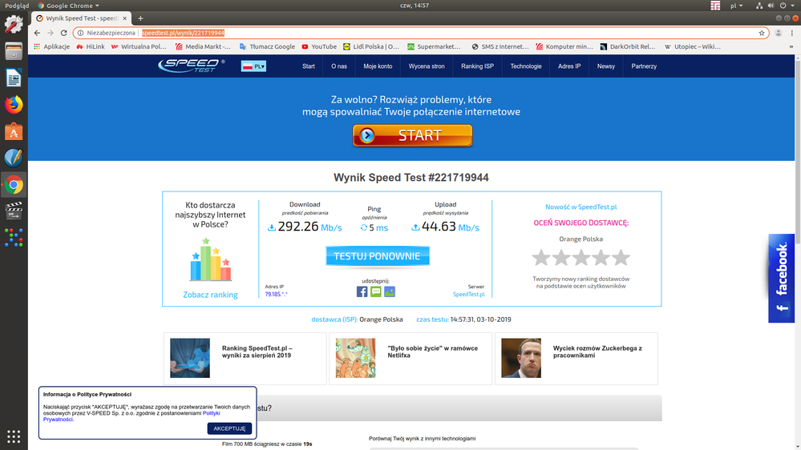Rate Orange Polska with the fifth star
Image resolution: width=801 pixels, height=450 pixels.
coord(620,258)
